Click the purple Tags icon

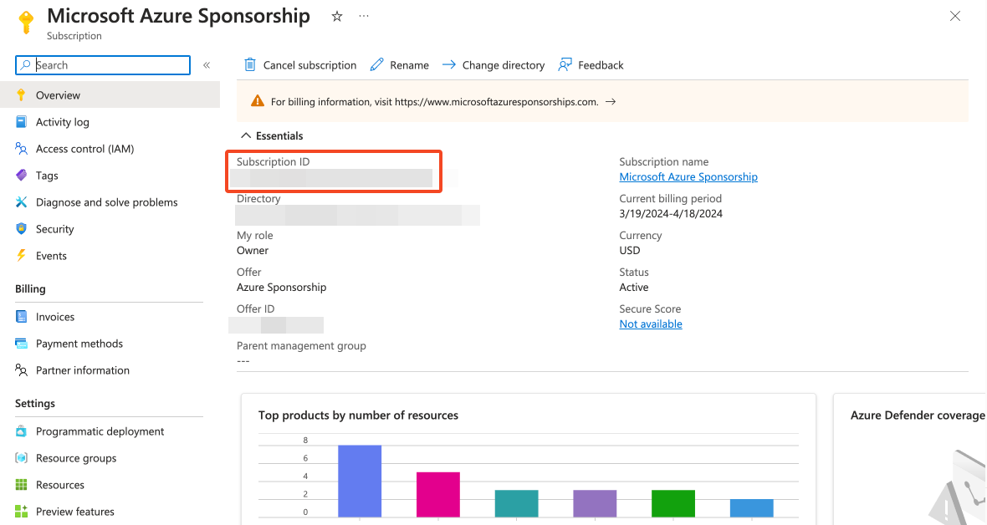pyautogui.click(x=22, y=175)
